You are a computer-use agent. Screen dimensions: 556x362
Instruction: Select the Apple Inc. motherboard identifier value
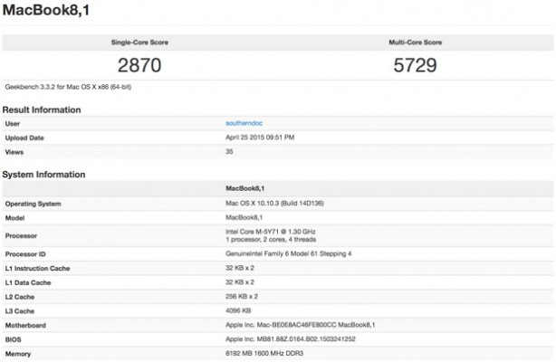click(x=301, y=325)
